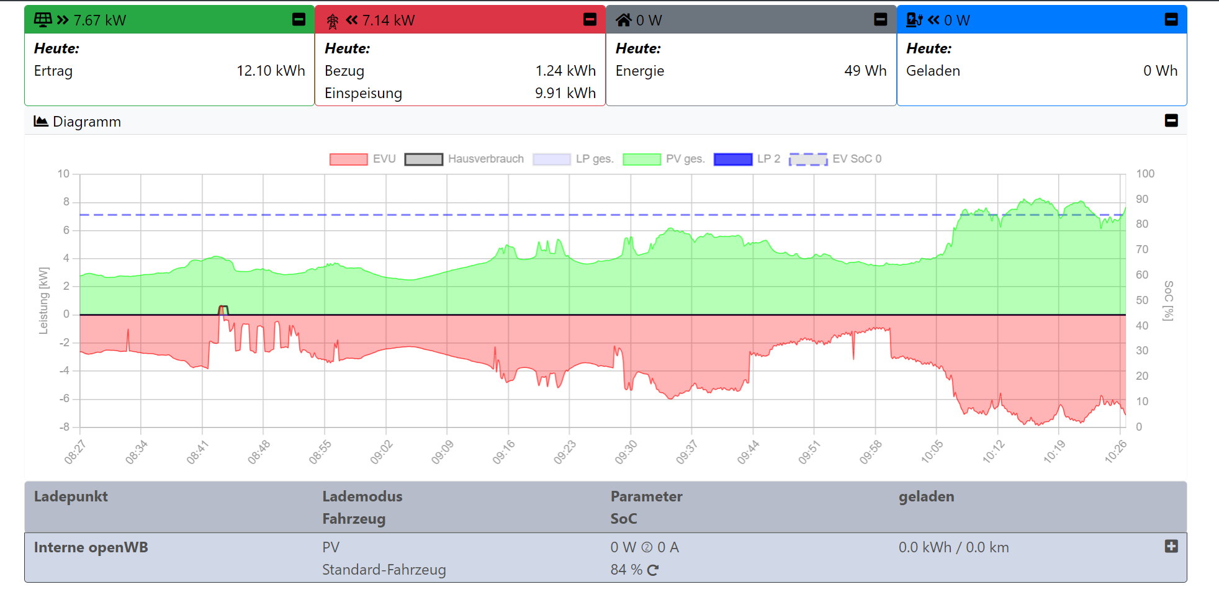Refresh the SoC value next to 84 %
The height and width of the screenshot is (610, 1219).
[x=653, y=570]
